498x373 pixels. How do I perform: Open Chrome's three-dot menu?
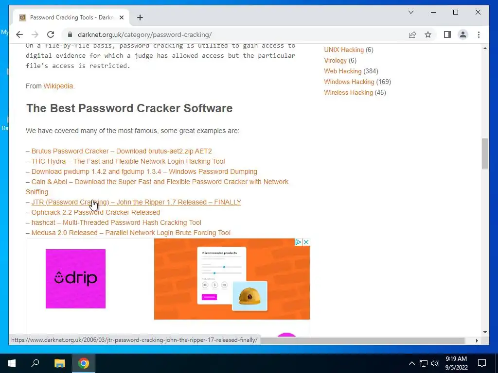click(x=479, y=34)
